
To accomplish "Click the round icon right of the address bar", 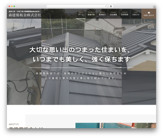I will point(111,6).
